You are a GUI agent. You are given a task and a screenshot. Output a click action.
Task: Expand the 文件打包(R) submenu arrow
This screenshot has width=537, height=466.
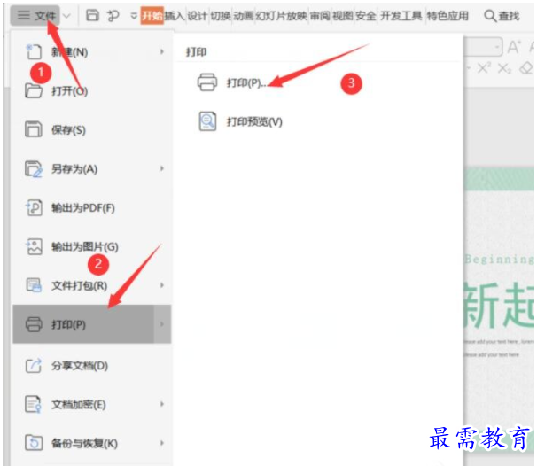point(162,285)
